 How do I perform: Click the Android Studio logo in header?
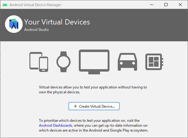pyautogui.click(x=14, y=24)
